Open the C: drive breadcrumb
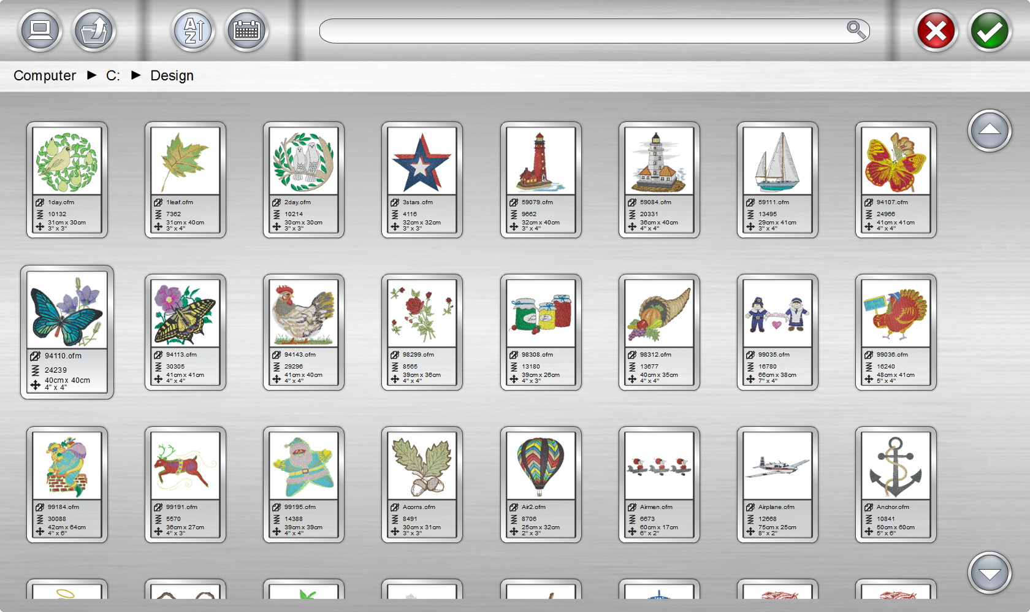This screenshot has height=612, width=1030. tap(113, 75)
